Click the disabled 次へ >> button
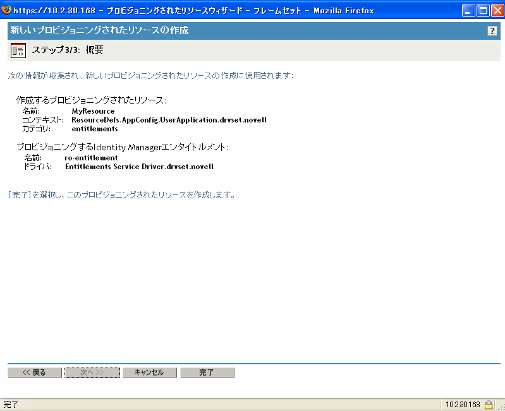Viewport: 505px width, 411px height. point(92,372)
